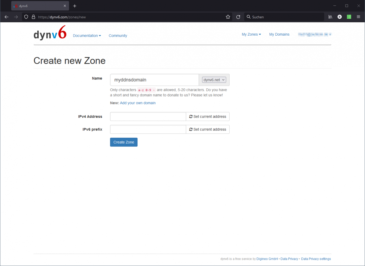Go back with browser back arrow
Viewport: 365px width, 266px height.
pyautogui.click(x=6, y=17)
